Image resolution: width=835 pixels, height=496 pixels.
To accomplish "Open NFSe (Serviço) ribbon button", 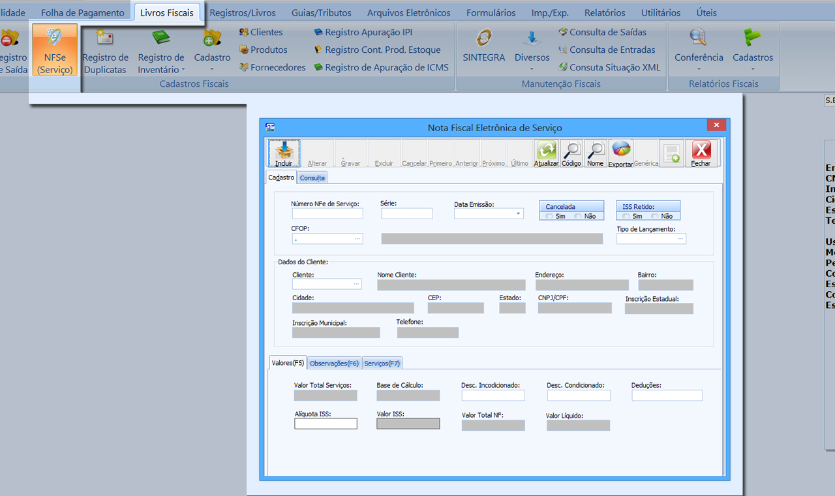I will 55,50.
